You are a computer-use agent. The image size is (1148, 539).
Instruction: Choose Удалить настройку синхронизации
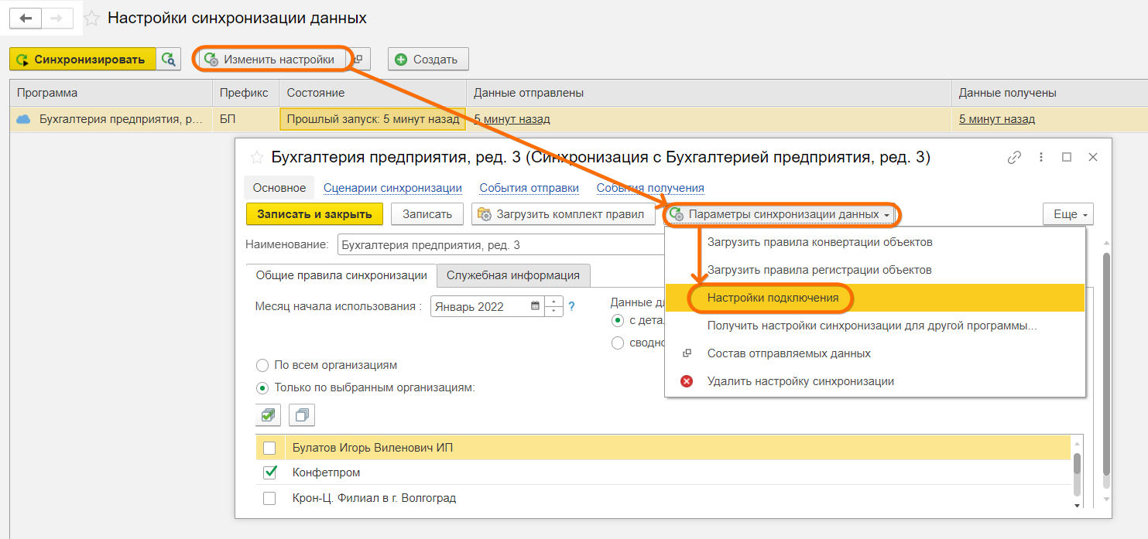(875, 381)
